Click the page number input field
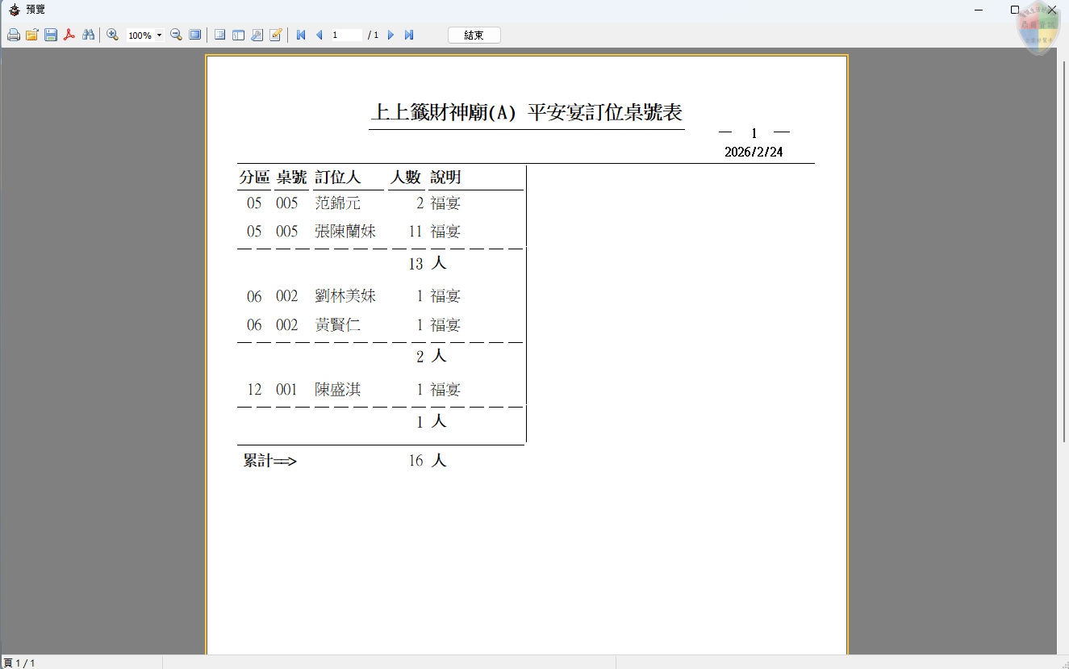The height and width of the screenshot is (669, 1069). [345, 36]
